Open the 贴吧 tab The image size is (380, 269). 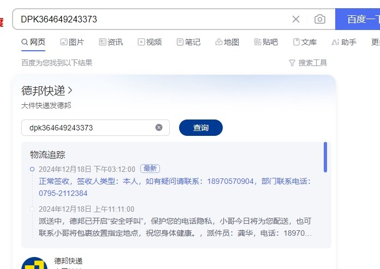[266, 42]
